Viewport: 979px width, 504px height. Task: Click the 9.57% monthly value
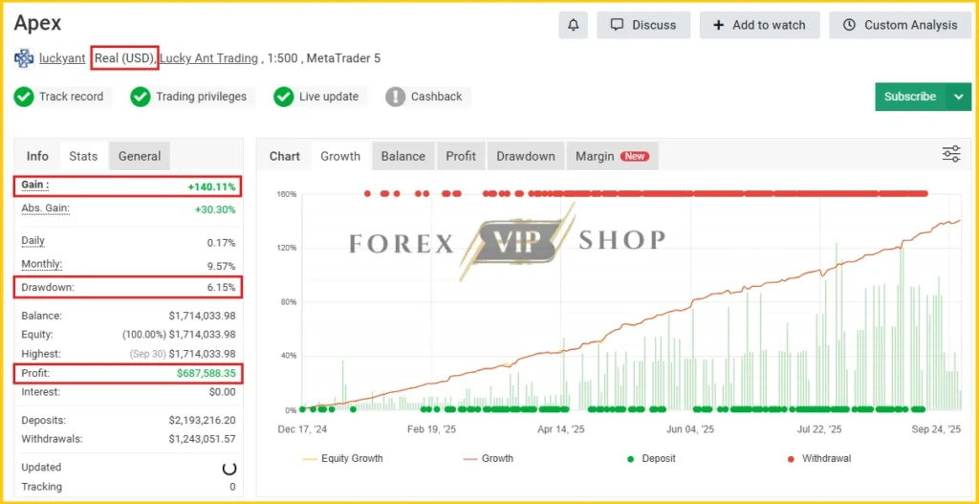(222, 266)
